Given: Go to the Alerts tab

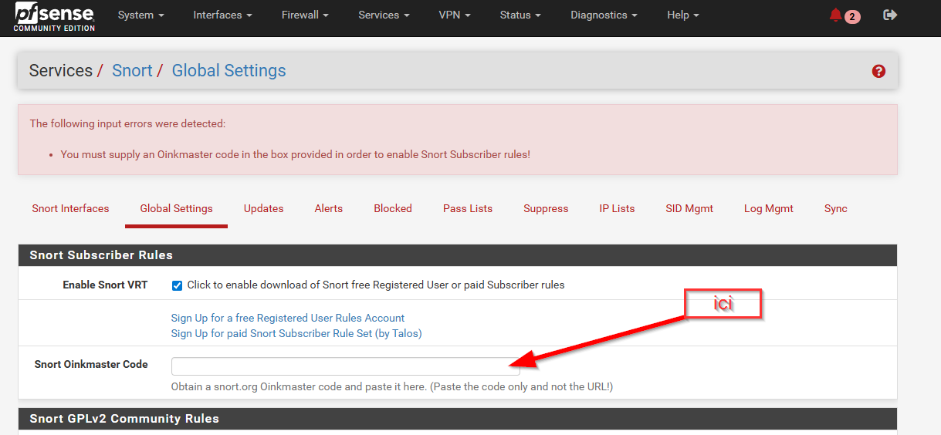Looking at the screenshot, I should click(328, 208).
